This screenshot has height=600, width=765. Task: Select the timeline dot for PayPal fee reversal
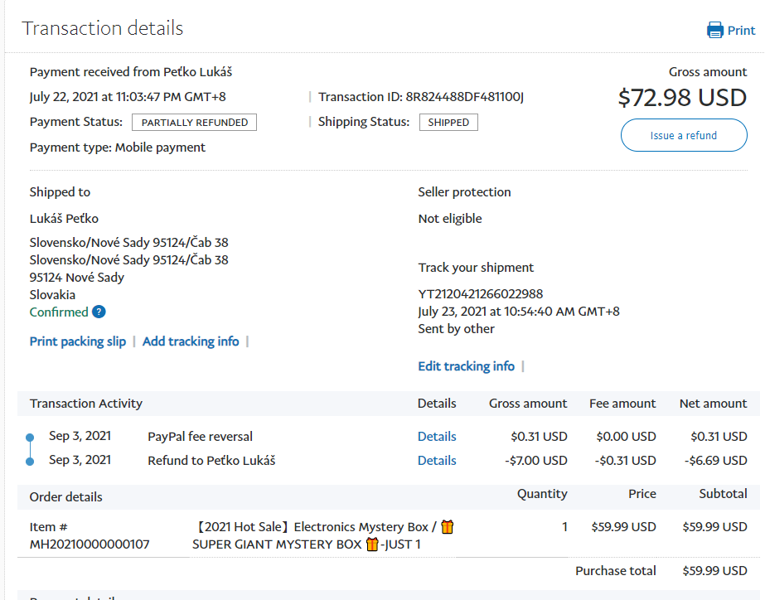(x=30, y=437)
